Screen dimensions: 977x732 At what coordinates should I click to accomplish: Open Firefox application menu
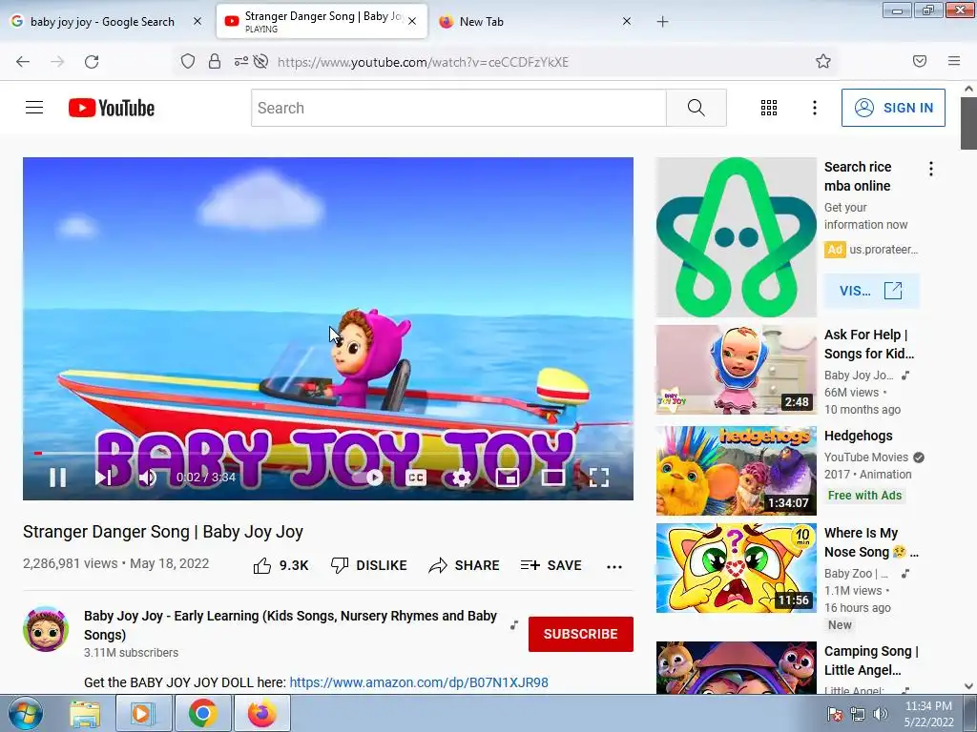click(x=953, y=61)
